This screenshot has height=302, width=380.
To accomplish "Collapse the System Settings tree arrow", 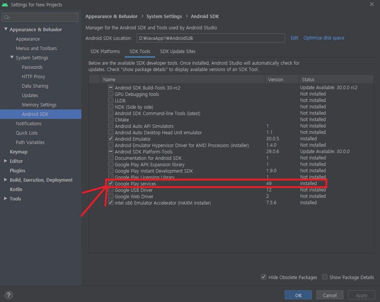I will click(12, 57).
